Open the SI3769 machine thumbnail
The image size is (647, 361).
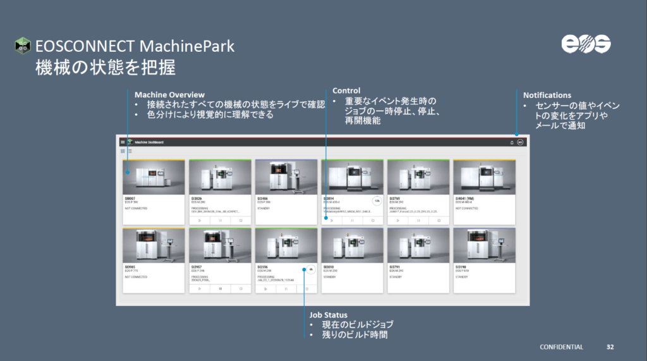tap(418, 178)
